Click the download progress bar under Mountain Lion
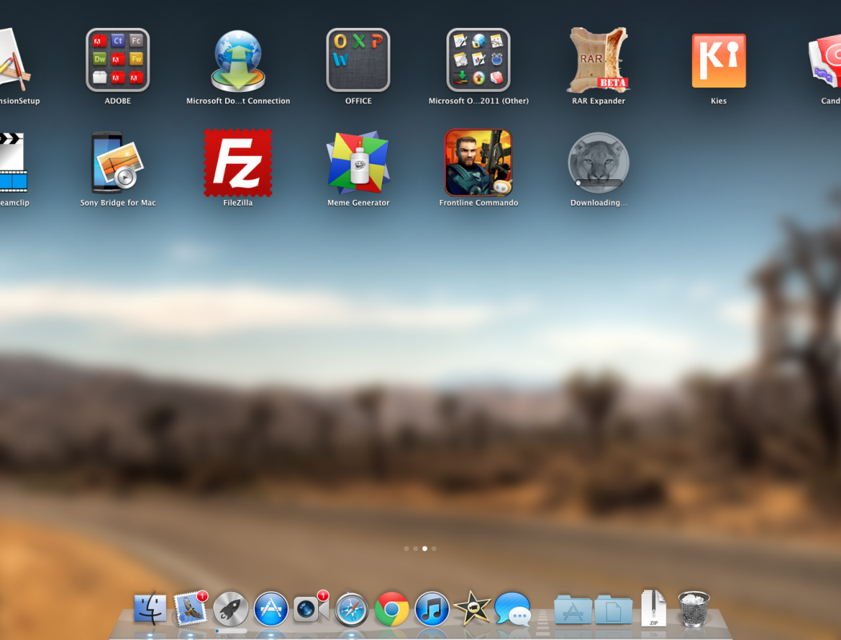Image resolution: width=841 pixels, height=640 pixels. tap(598, 183)
